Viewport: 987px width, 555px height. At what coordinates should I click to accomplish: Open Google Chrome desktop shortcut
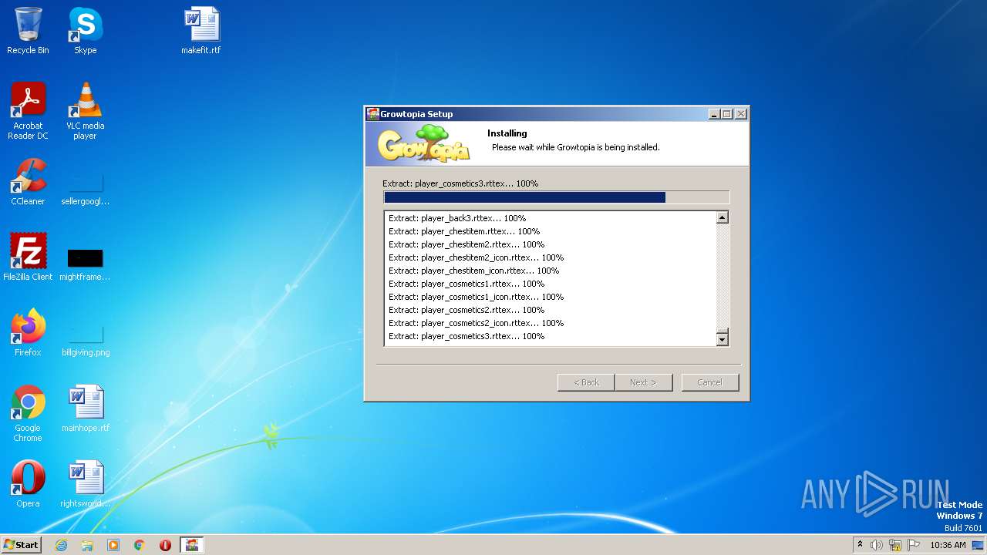[x=28, y=413]
